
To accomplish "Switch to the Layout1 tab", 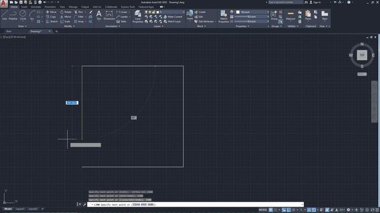I will [20, 209].
